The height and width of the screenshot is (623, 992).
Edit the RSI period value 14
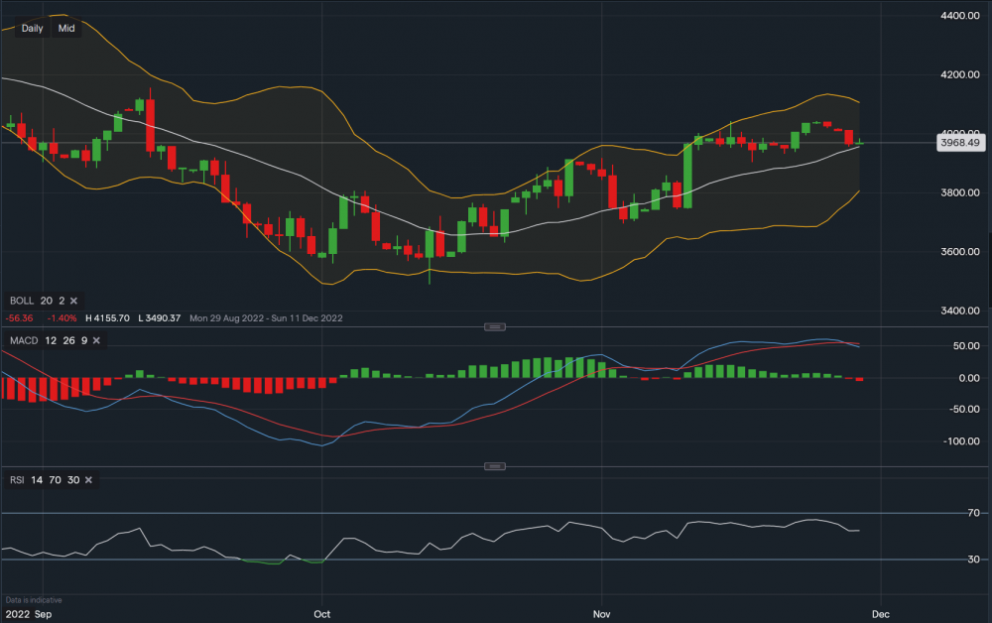pos(36,480)
